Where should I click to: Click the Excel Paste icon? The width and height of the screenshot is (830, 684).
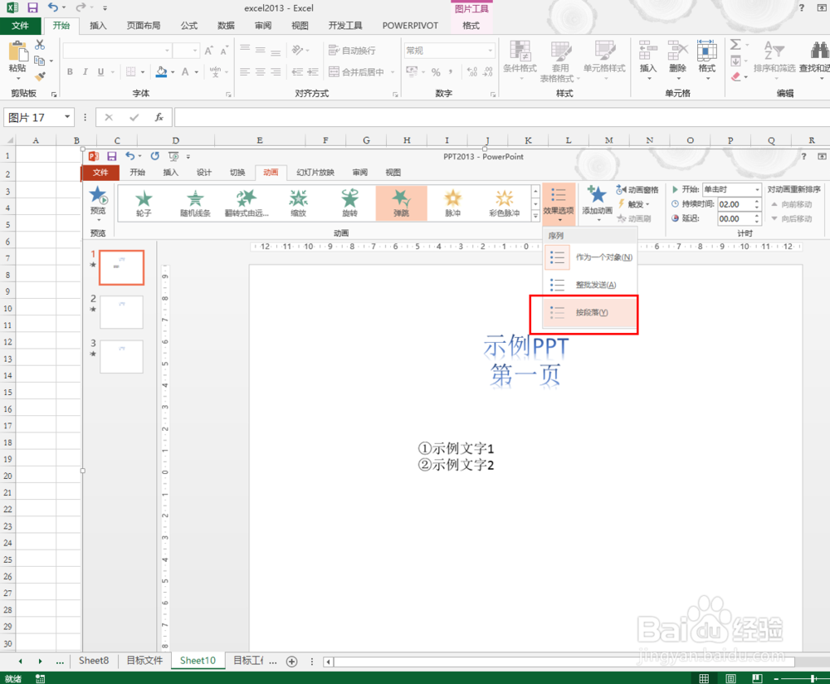pyautogui.click(x=18, y=52)
